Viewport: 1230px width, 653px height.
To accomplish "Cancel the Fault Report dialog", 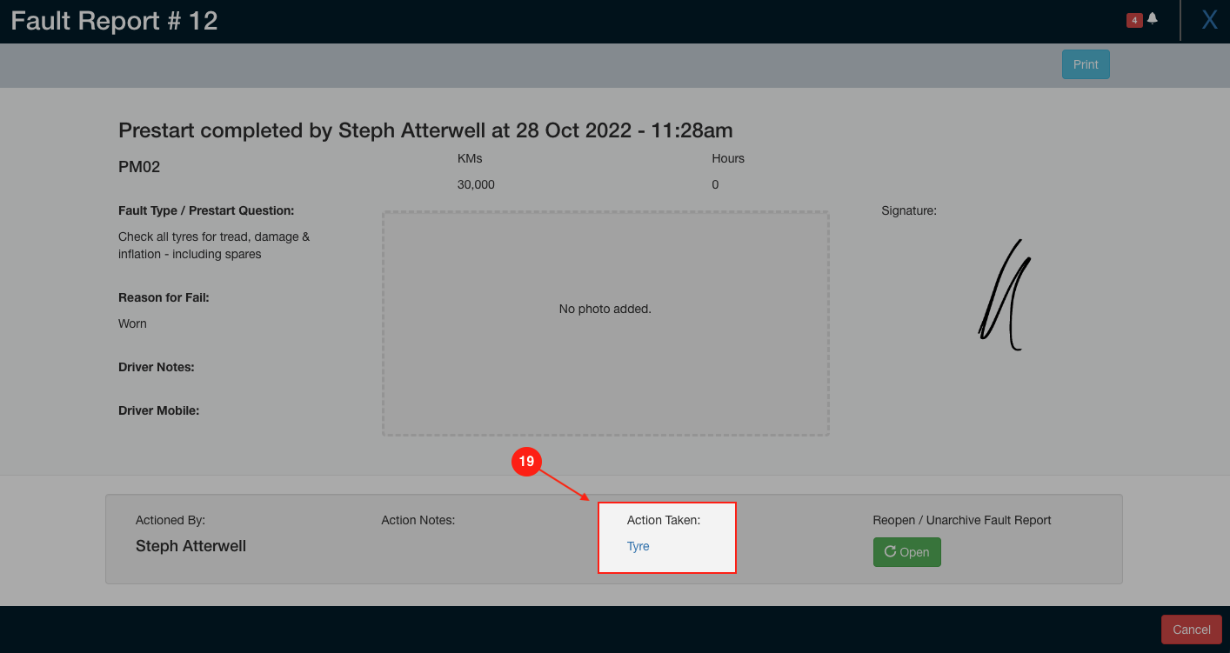I will tap(1191, 629).
